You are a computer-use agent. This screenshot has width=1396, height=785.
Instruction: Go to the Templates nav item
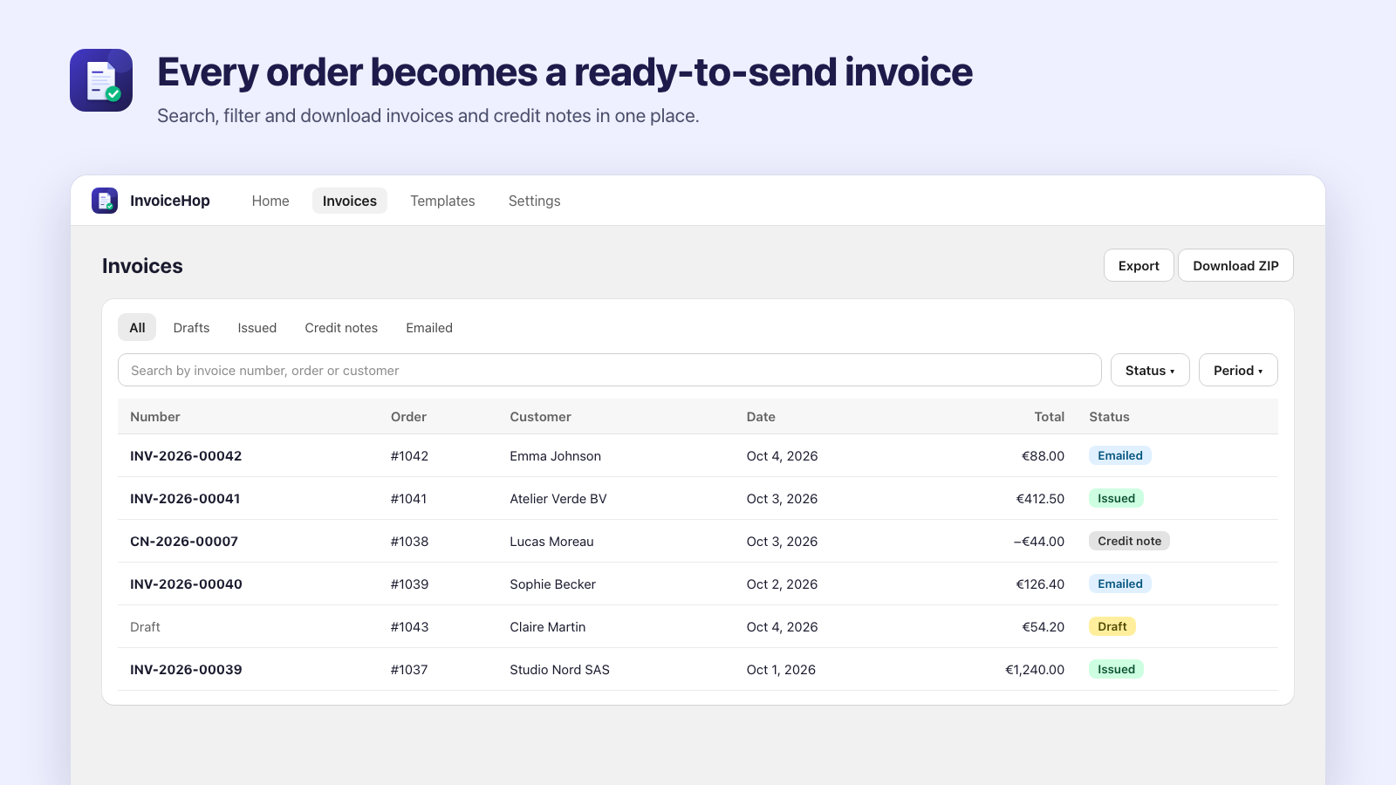tap(442, 201)
